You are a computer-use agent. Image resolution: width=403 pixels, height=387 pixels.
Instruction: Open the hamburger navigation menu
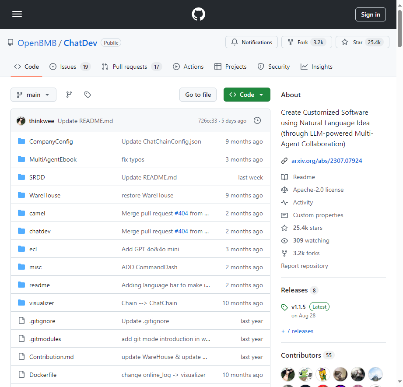pyautogui.click(x=17, y=14)
